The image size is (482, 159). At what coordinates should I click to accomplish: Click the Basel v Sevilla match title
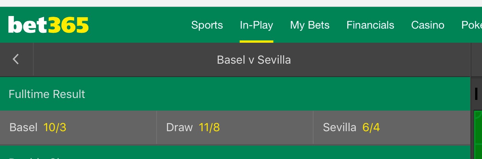point(254,60)
